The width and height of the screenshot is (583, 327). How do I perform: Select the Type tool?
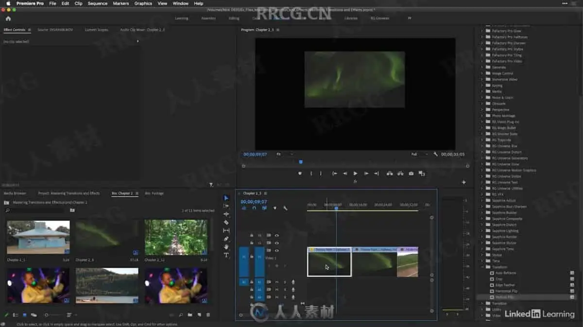(x=226, y=255)
